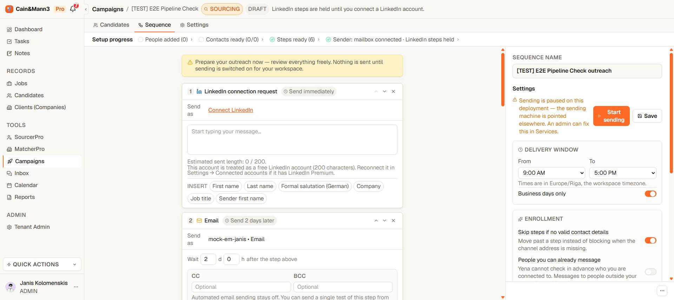Click the Connect LinkedIn link
The width and height of the screenshot is (674, 300).
click(x=231, y=110)
